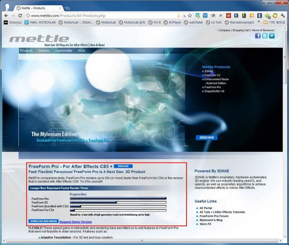The width and height of the screenshot is (289, 245).
Task: Click the second Tumblr 't' extension icon
Action: (260, 16)
